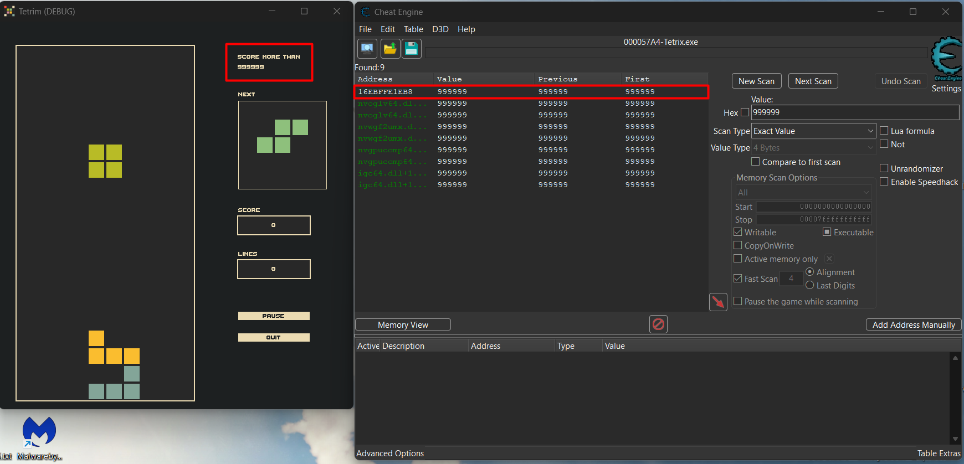
Task: Open Advanced Options
Action: point(390,453)
